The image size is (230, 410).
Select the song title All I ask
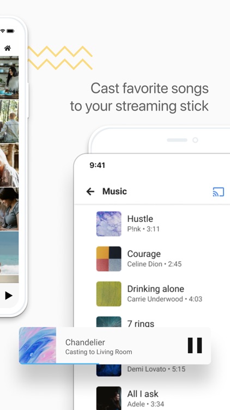coord(143,394)
